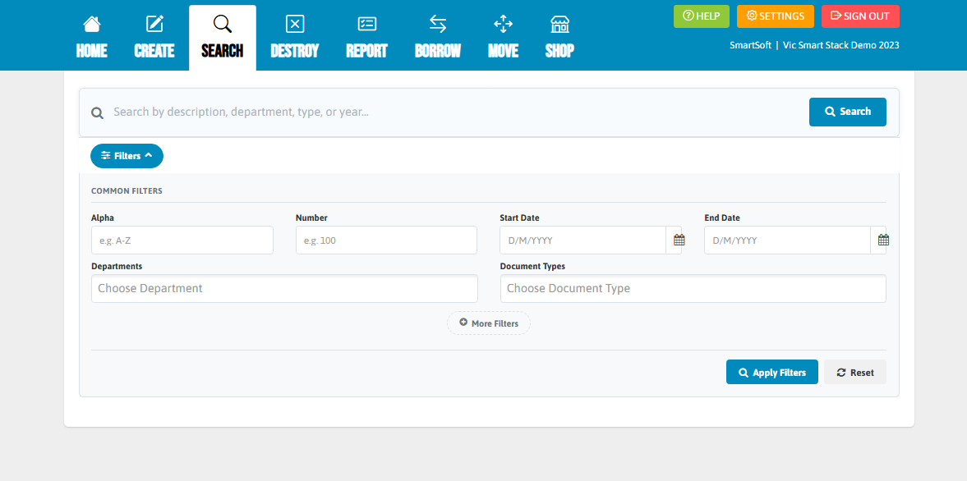Click the Report checklist icon
The height and width of the screenshot is (481, 967).
pos(367,24)
